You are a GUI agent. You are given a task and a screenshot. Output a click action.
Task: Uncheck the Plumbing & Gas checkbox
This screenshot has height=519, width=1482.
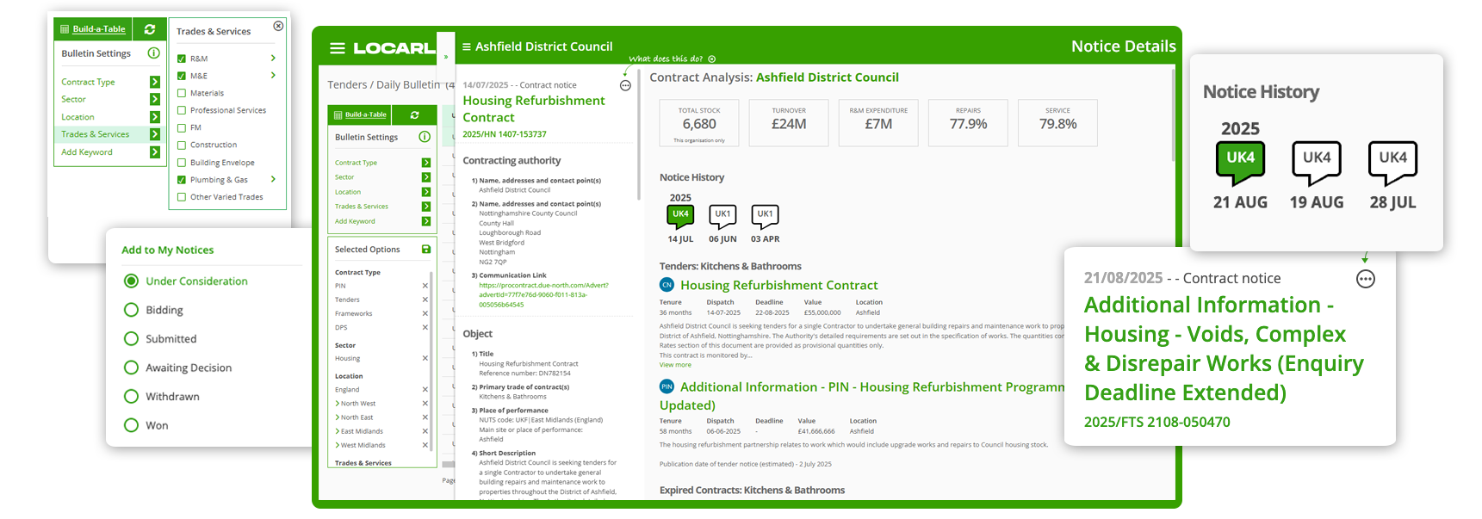click(182, 180)
